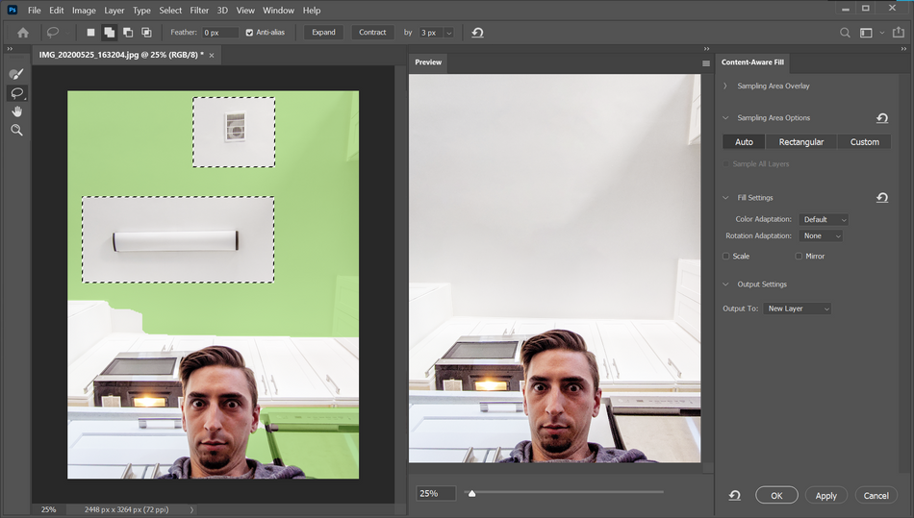914x518 pixels.
Task: Click the Rectangular sampling button
Action: point(801,142)
